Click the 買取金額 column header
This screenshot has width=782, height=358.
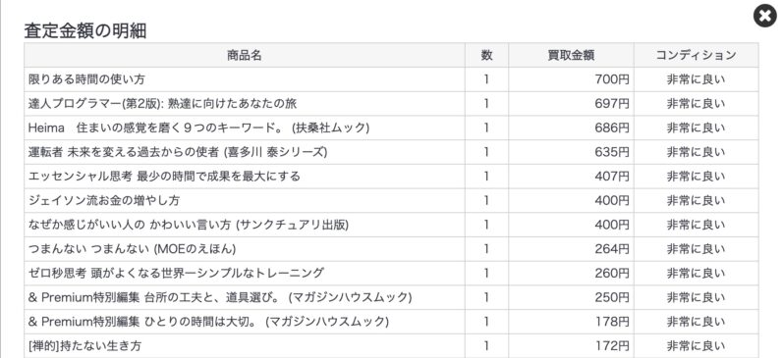571,55
